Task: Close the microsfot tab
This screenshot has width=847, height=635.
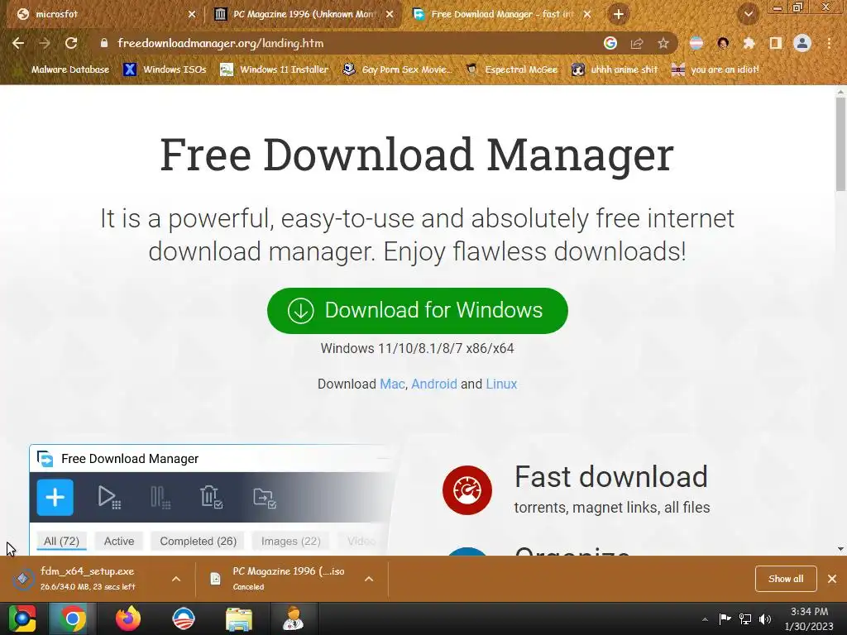Action: pos(192,14)
